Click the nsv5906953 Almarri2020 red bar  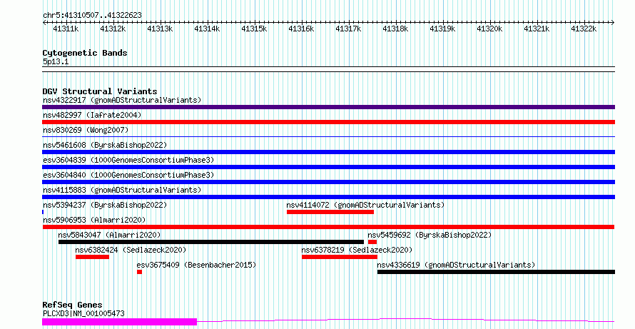click(x=328, y=227)
